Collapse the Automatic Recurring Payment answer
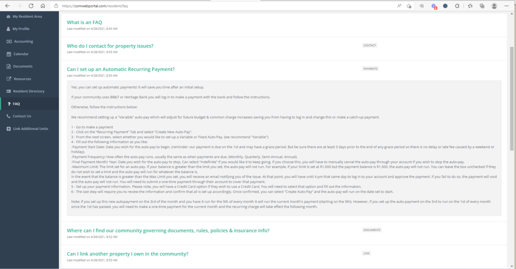Screen dimensions: 516x269 121,69
